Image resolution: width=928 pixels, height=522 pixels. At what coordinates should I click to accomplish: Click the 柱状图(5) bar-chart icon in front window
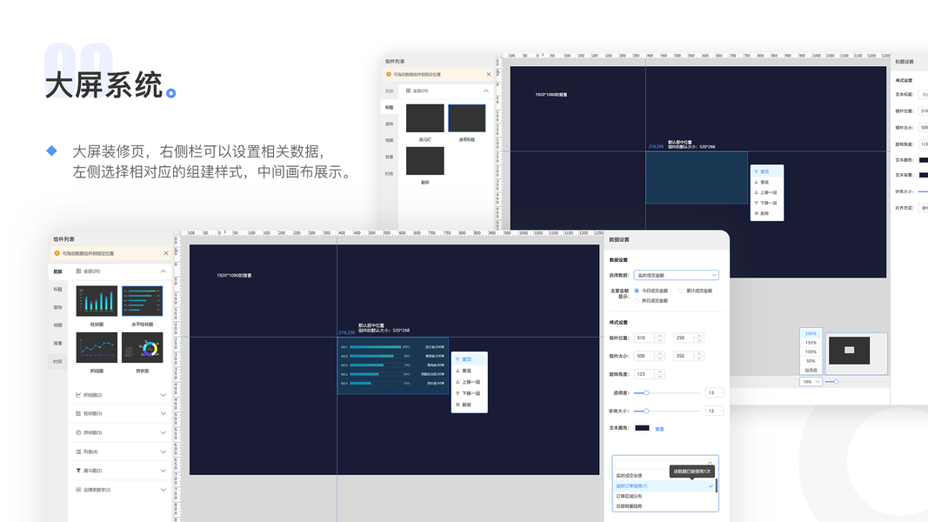pyautogui.click(x=78, y=414)
